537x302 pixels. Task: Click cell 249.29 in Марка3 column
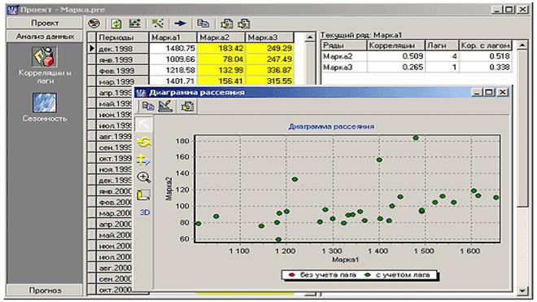click(x=269, y=48)
